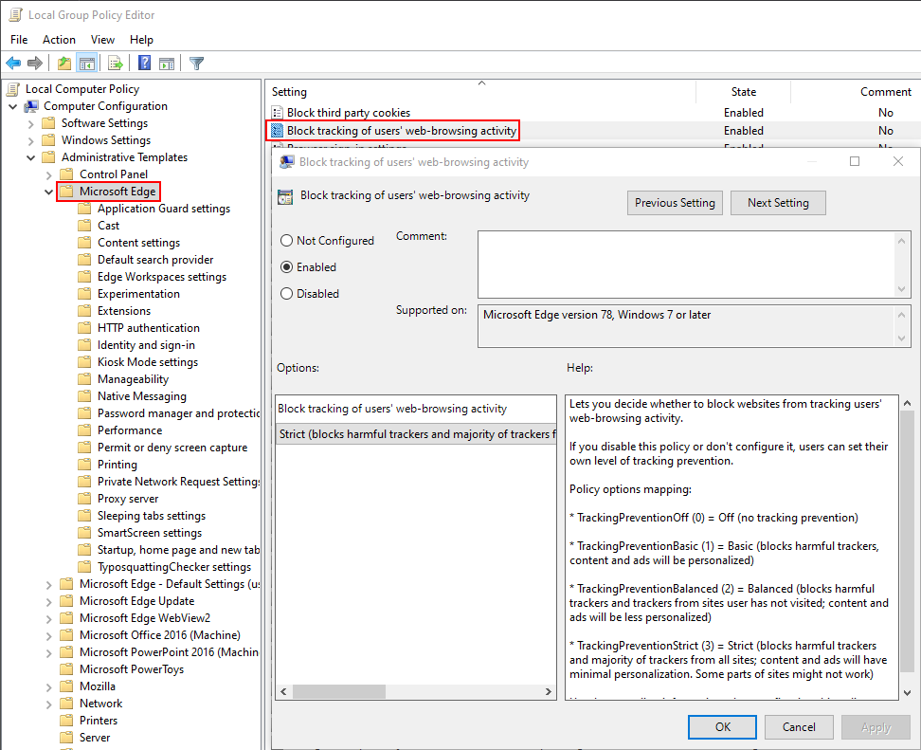This screenshot has width=921, height=750.
Task: Click the Mozilla folder icon
Action: 66,686
